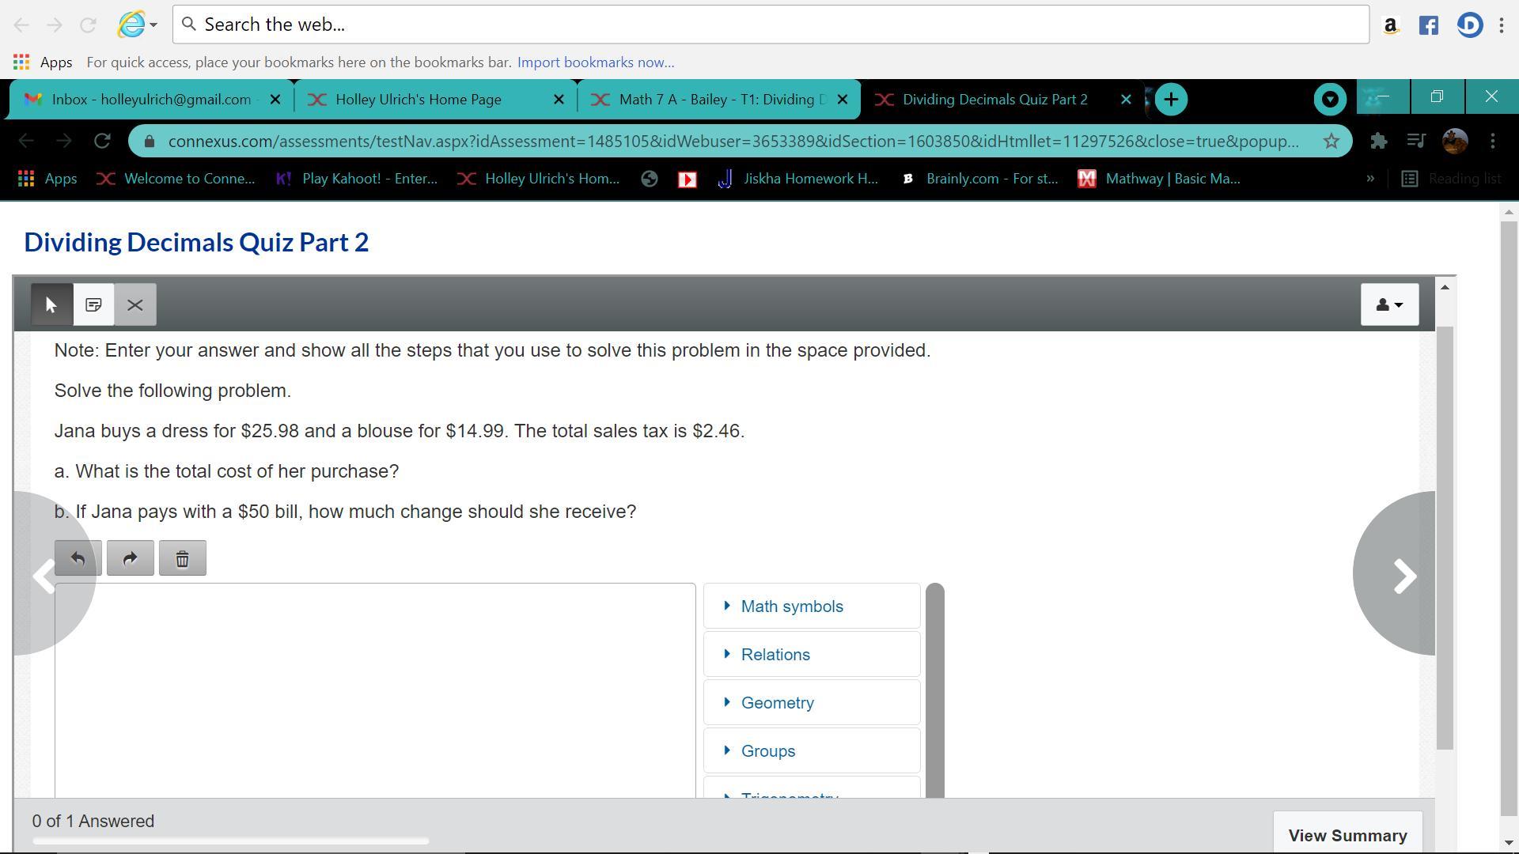Viewport: 1519px width, 854px height.
Task: Open the Import bookmarks now link
Action: 596,62
